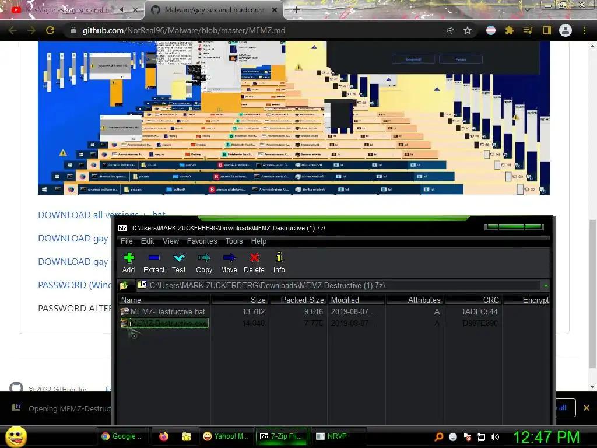Sort by Attributes column header

click(415, 300)
